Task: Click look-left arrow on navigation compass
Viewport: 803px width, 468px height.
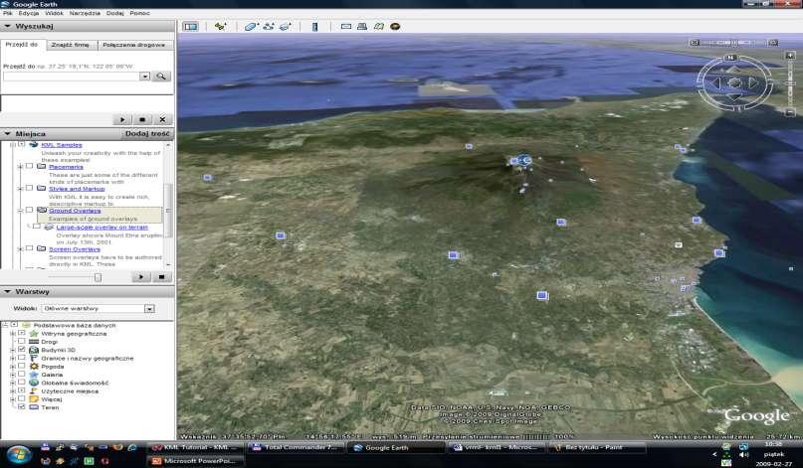Action: click(715, 82)
